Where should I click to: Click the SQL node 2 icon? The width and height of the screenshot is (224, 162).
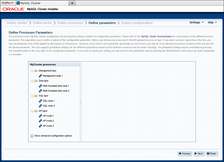[40, 106]
